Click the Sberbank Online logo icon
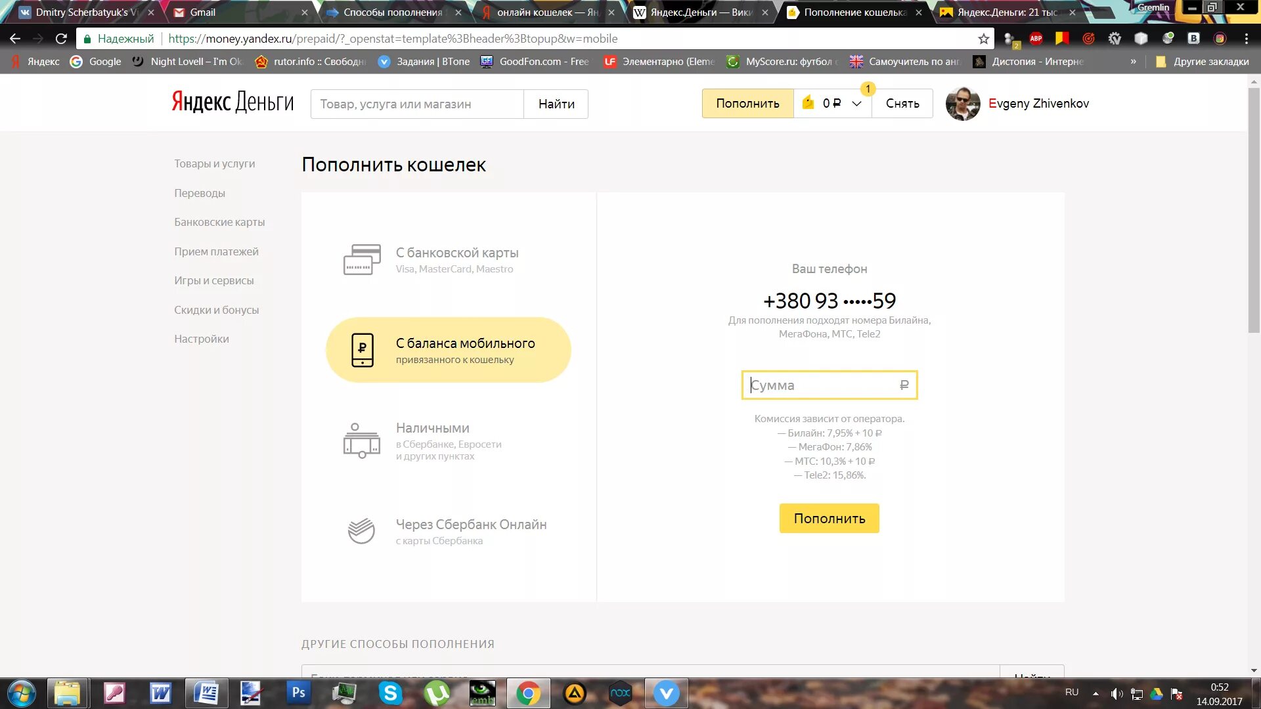Image resolution: width=1261 pixels, height=709 pixels. click(x=361, y=530)
